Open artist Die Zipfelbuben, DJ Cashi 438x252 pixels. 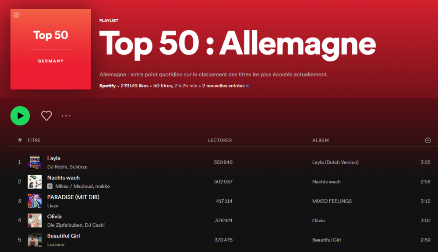click(76, 225)
